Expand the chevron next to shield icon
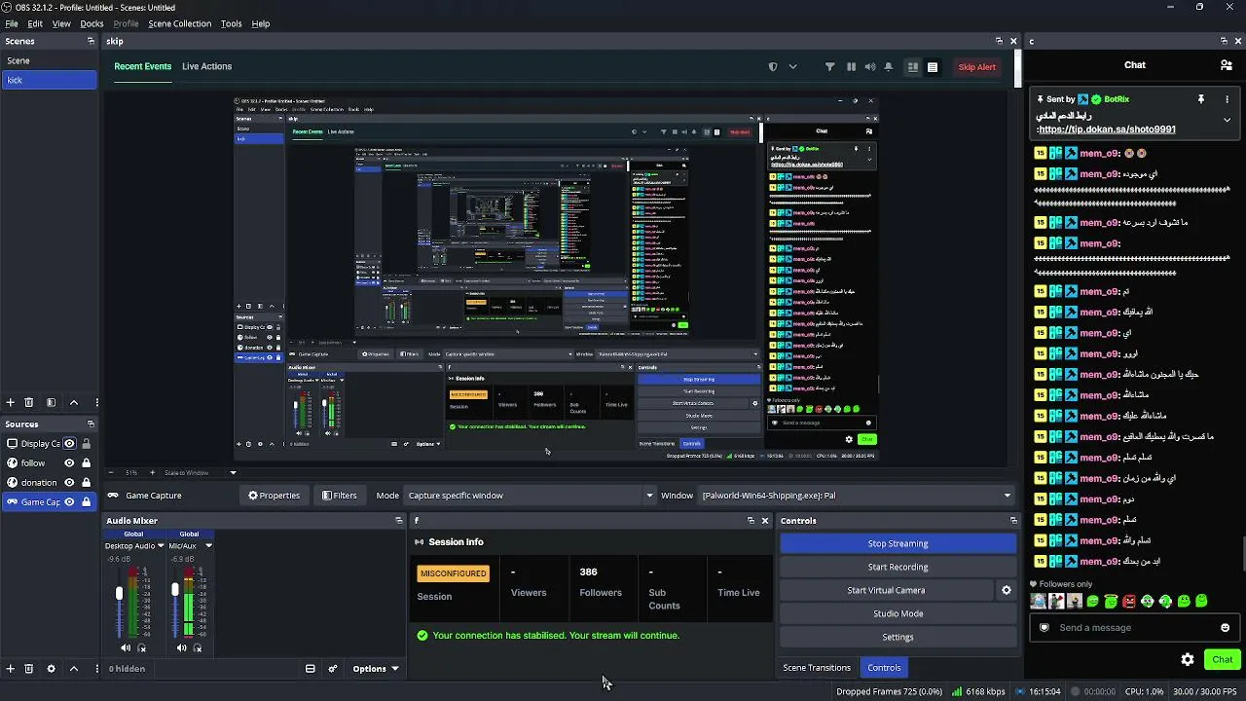This screenshot has height=701, width=1246. 792,67
